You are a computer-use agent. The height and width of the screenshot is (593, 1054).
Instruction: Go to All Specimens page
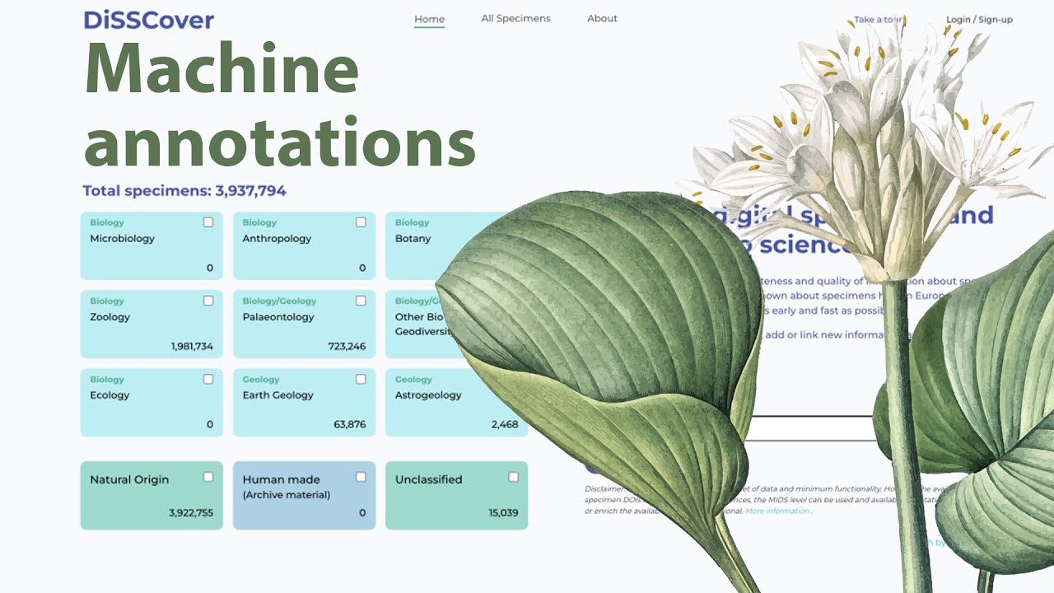click(515, 18)
